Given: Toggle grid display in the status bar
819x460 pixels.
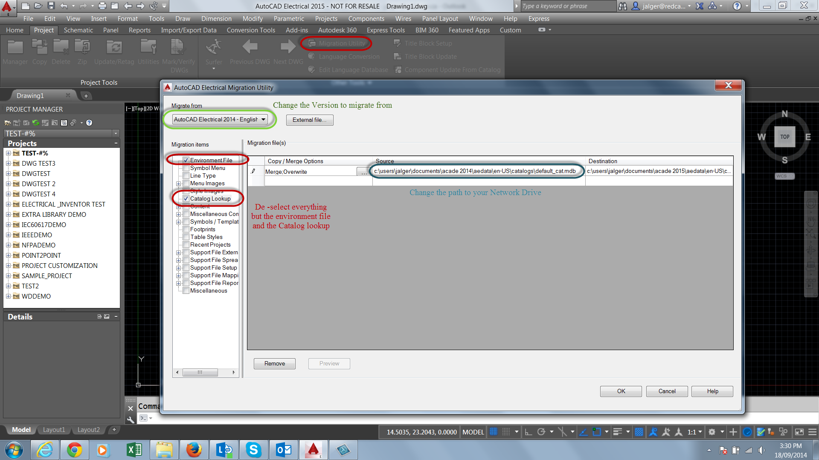Looking at the screenshot, I should tap(493, 431).
